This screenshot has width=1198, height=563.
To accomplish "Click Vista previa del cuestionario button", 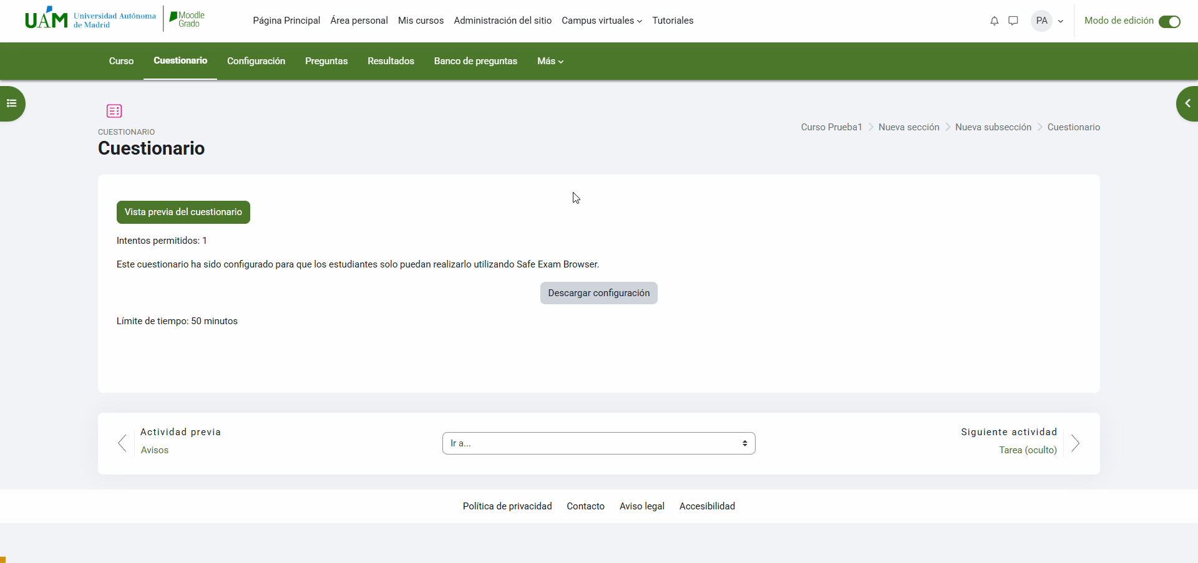I will pos(183,212).
